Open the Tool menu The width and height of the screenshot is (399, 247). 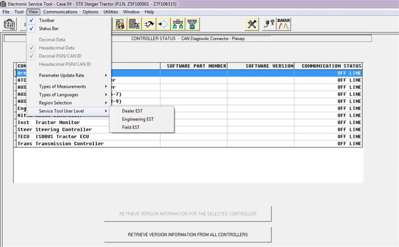[x=19, y=12]
